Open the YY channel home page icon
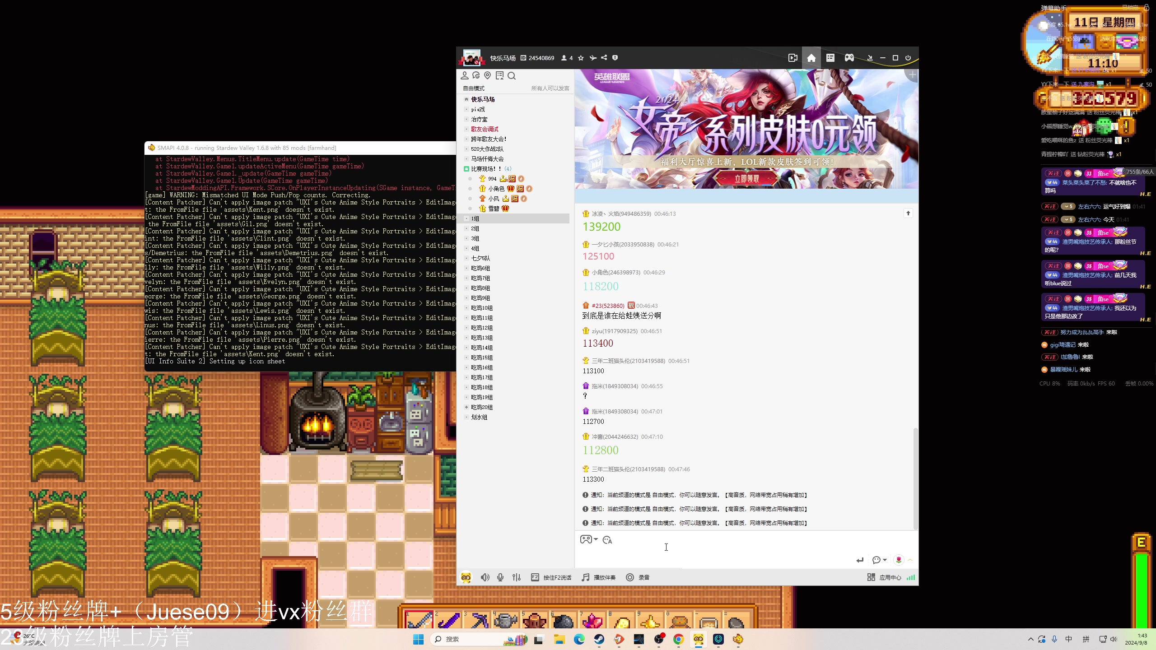This screenshot has height=650, width=1156. 811,58
